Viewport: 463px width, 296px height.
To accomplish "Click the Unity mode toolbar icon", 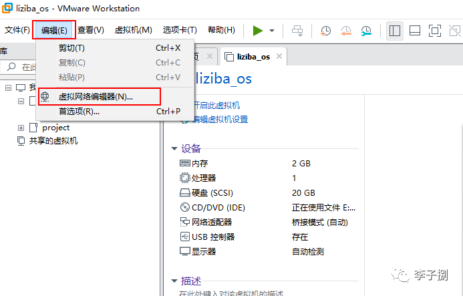I will click(455, 31).
